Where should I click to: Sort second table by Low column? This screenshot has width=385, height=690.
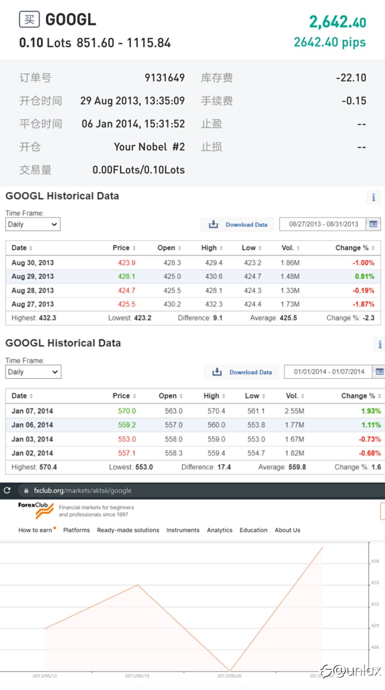263,396
